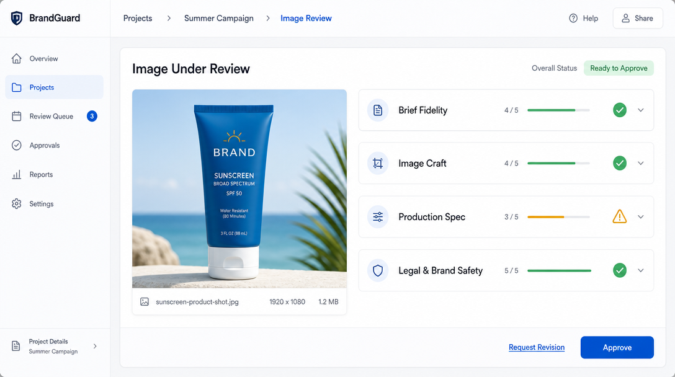This screenshot has width=675, height=377.
Task: Click the Brief Fidelity document icon
Action: point(378,110)
